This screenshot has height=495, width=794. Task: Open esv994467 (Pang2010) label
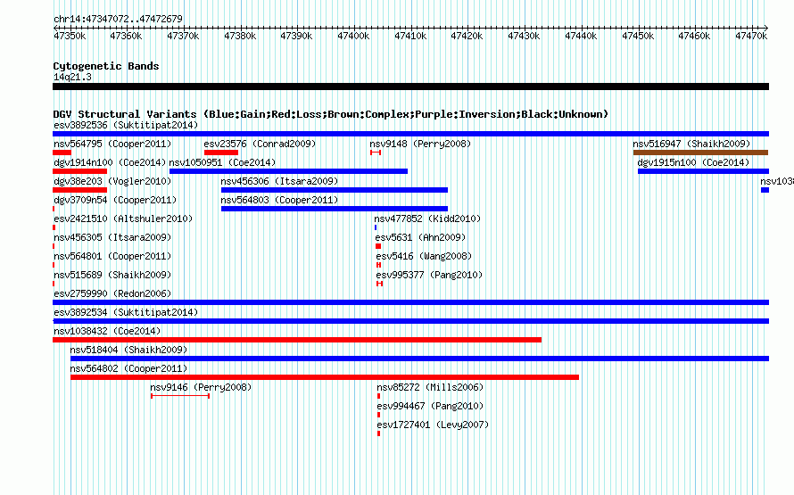430,406
